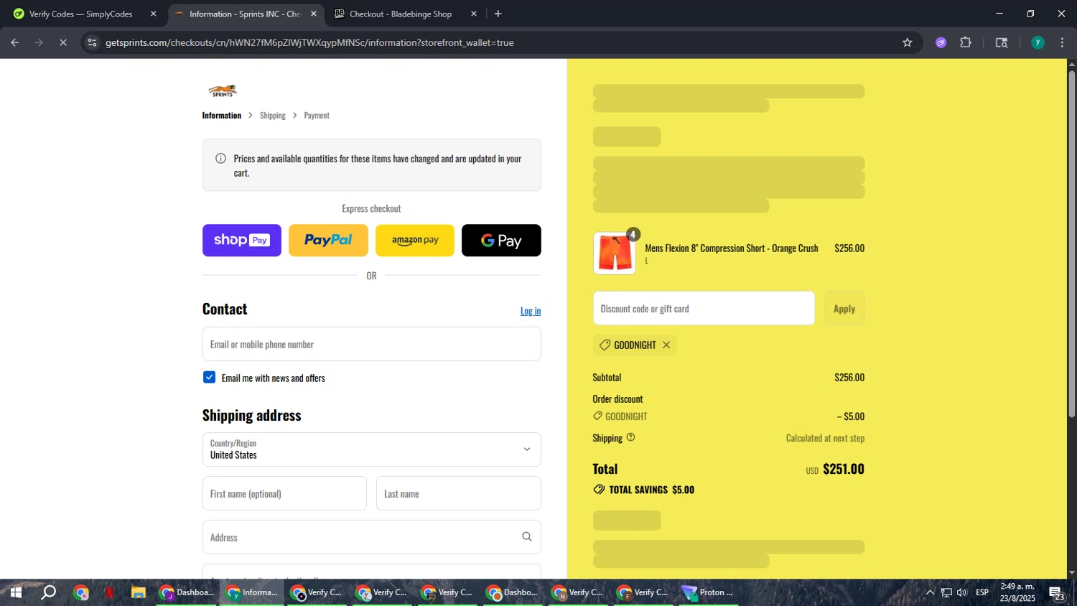Open Chrome media/cast panel icon
Image resolution: width=1077 pixels, height=606 pixels.
pyautogui.click(x=1002, y=42)
